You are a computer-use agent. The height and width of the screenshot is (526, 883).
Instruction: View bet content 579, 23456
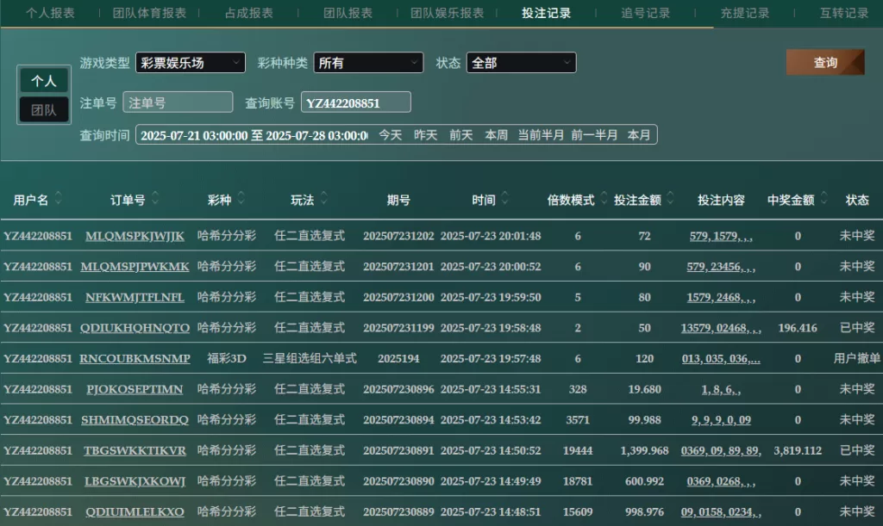(x=721, y=266)
